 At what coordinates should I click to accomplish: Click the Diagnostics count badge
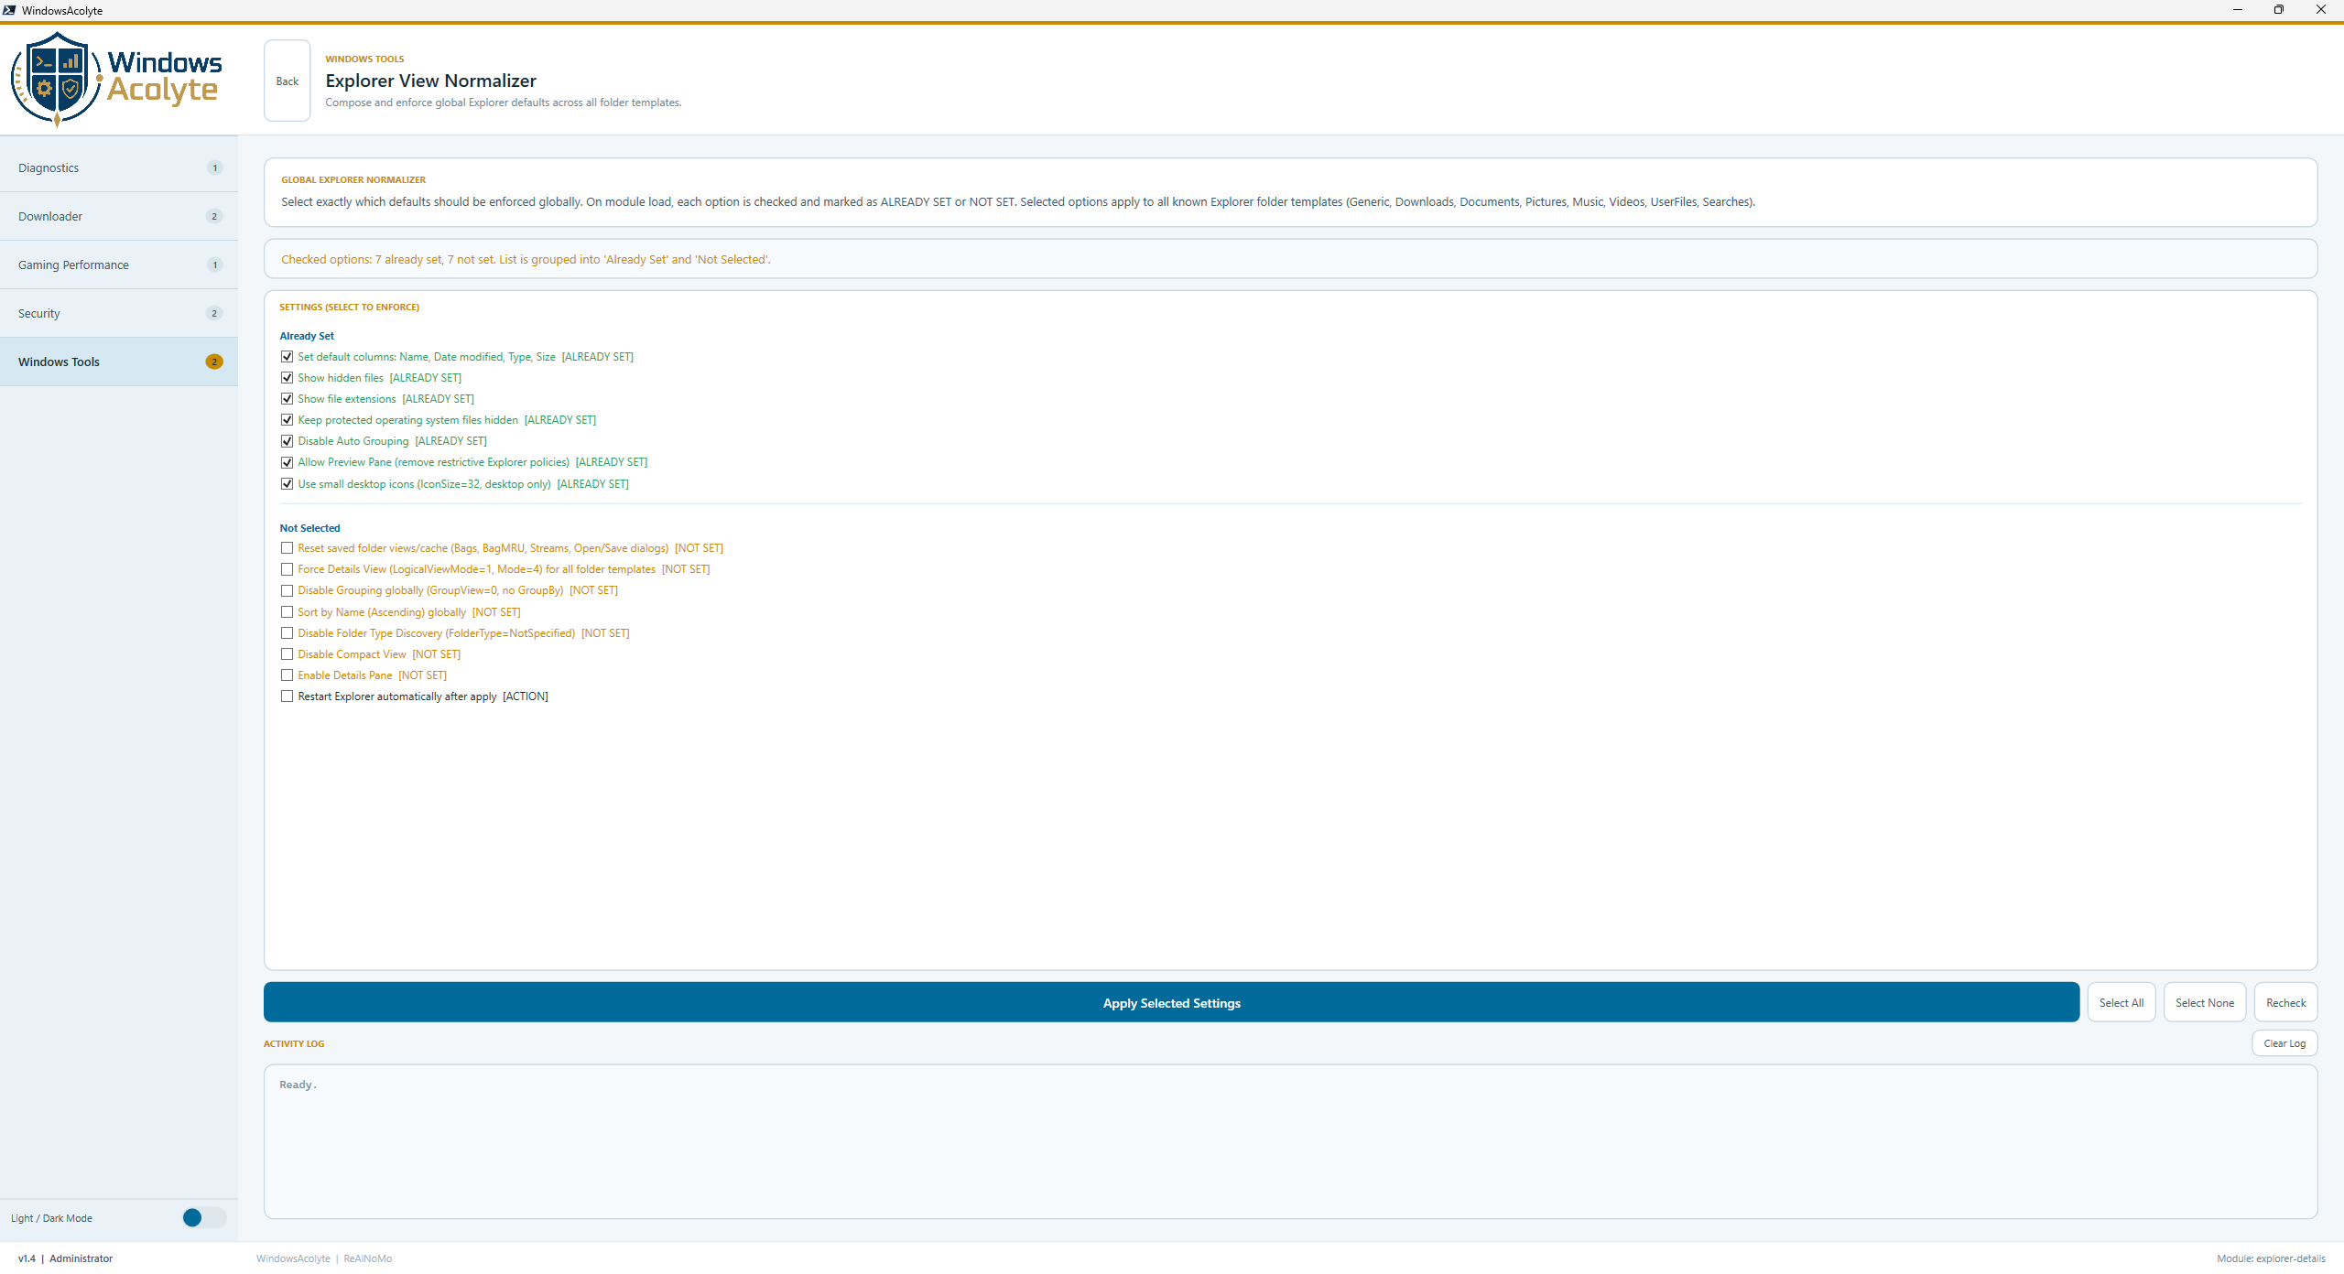point(214,167)
